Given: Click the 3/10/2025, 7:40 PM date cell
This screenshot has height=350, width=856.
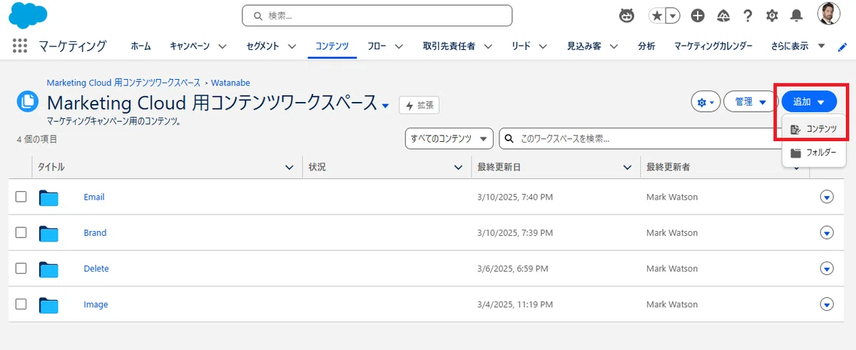Looking at the screenshot, I should tap(515, 197).
